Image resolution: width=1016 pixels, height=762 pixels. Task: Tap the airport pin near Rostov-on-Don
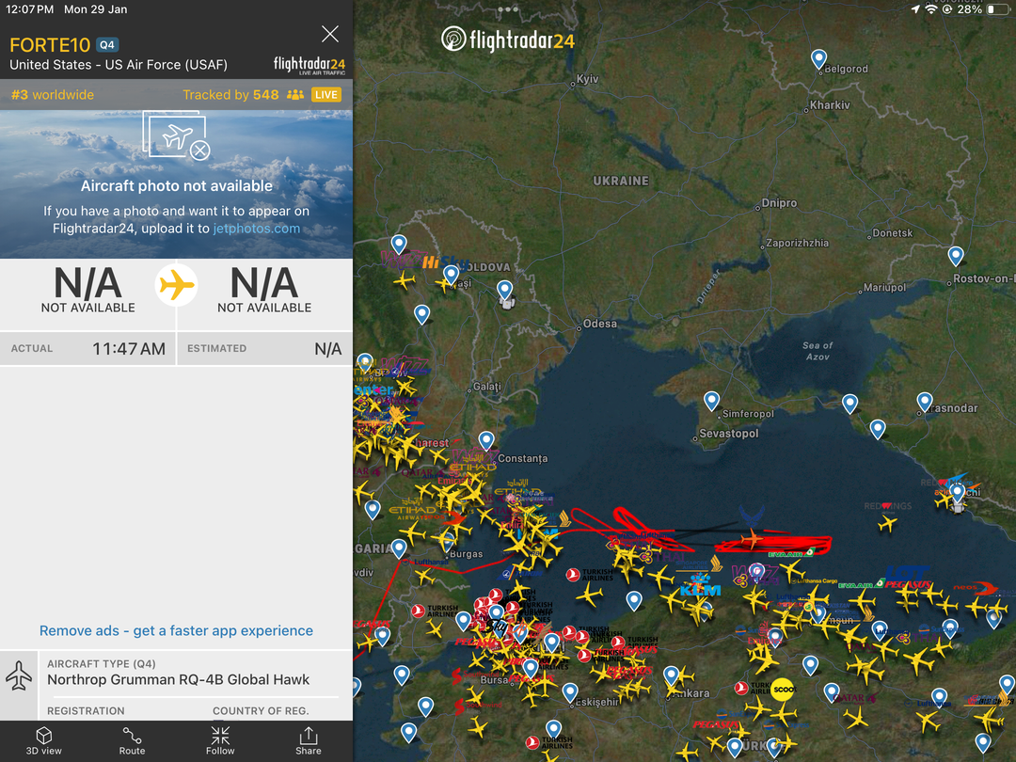[x=956, y=256]
